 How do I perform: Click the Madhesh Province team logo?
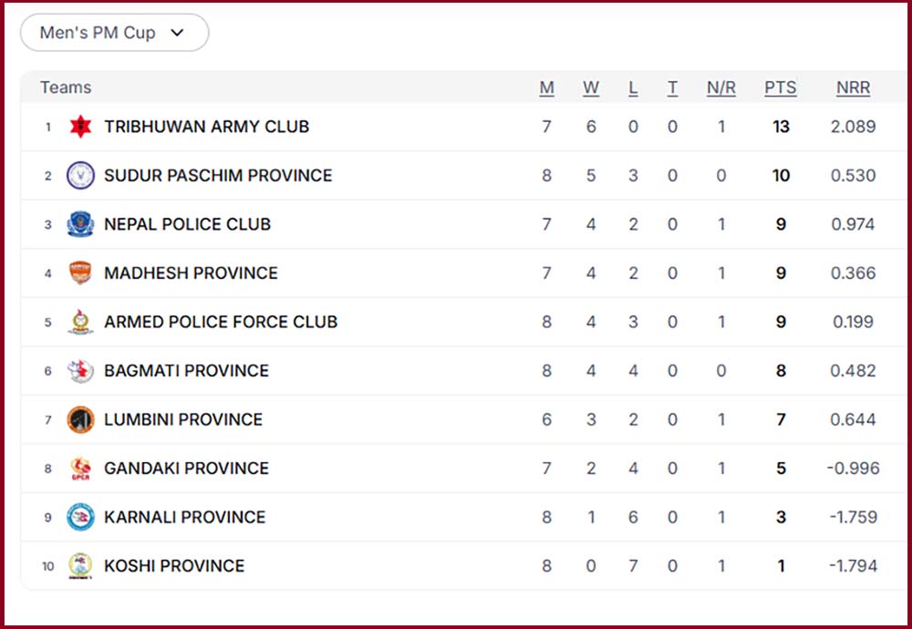click(80, 273)
